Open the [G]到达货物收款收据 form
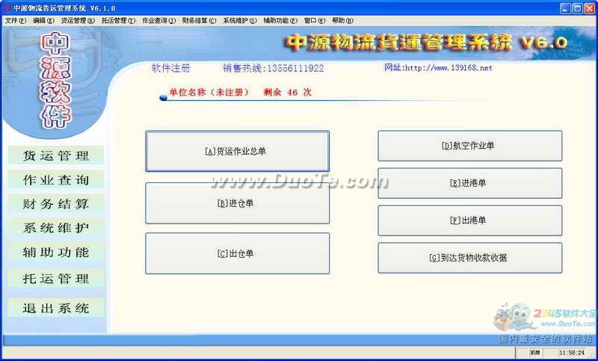 point(469,258)
